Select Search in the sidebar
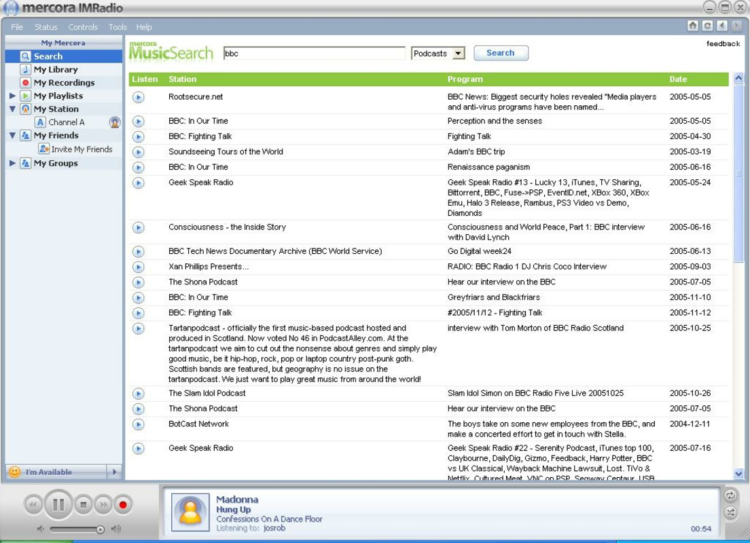The width and height of the screenshot is (750, 543). pos(64,56)
